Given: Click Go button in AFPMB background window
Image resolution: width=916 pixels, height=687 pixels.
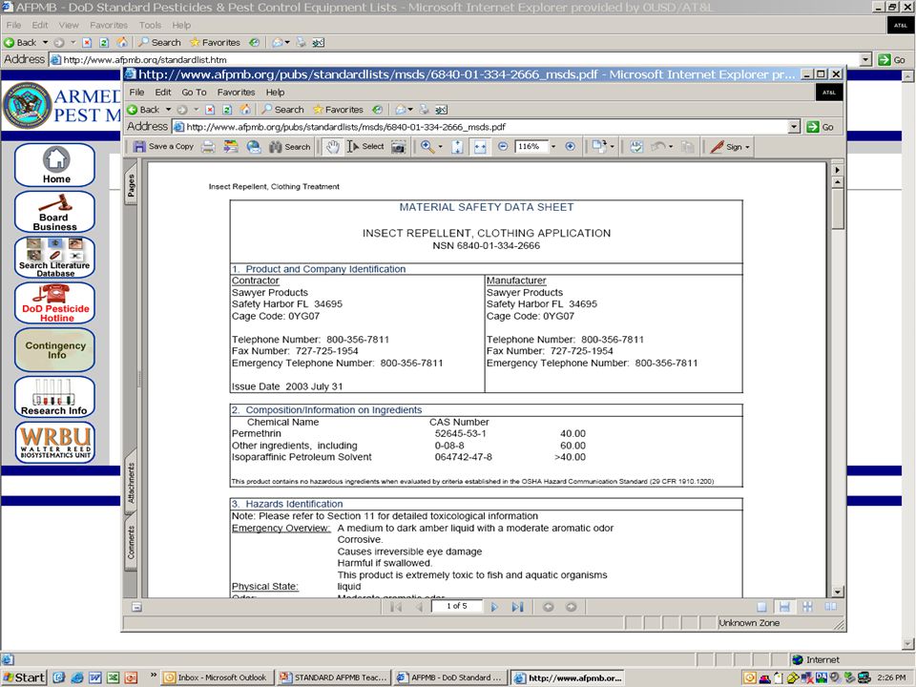Looking at the screenshot, I should point(891,59).
